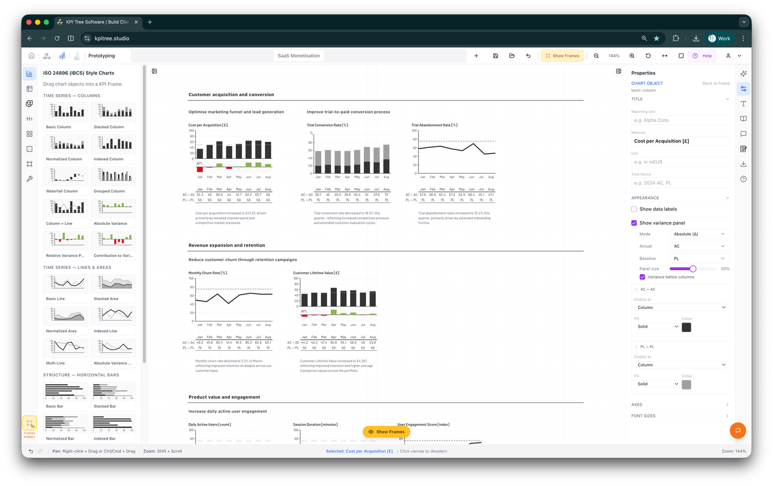
Task: Collapse the left panel canvas icon
Action: tap(155, 71)
